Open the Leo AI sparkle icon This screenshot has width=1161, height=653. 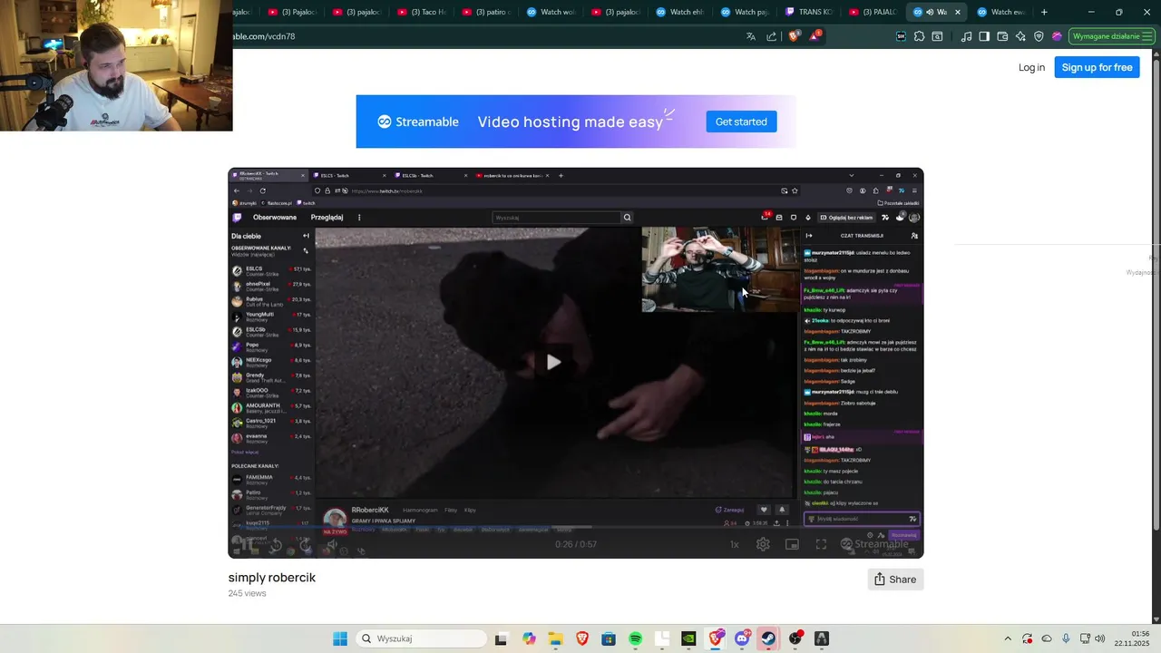(x=1020, y=36)
